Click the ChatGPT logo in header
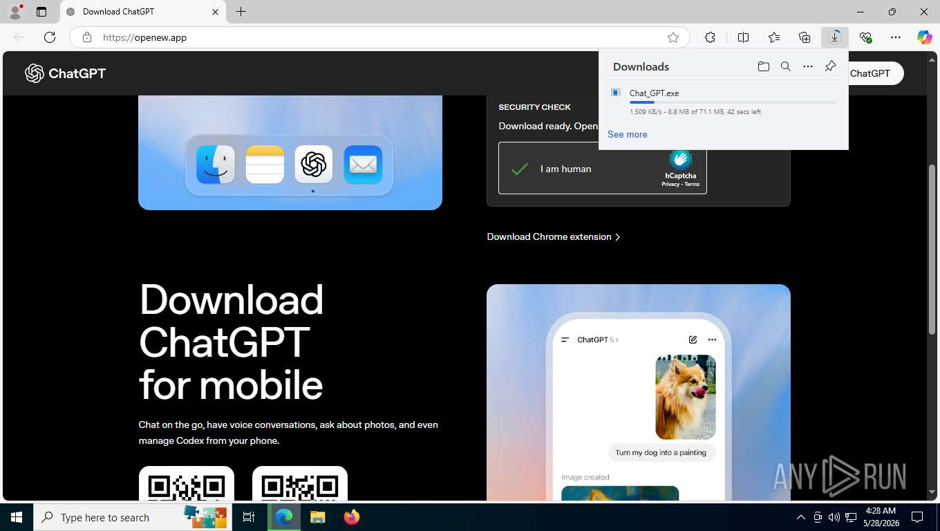 pyautogui.click(x=65, y=73)
